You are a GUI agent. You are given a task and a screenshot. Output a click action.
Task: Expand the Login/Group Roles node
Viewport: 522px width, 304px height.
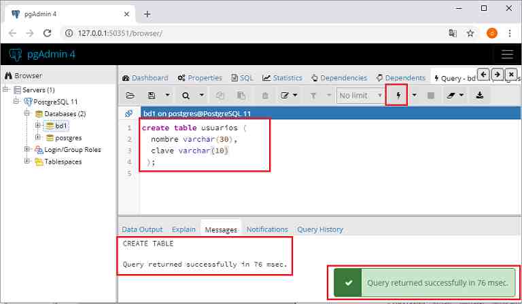pyautogui.click(x=27, y=149)
